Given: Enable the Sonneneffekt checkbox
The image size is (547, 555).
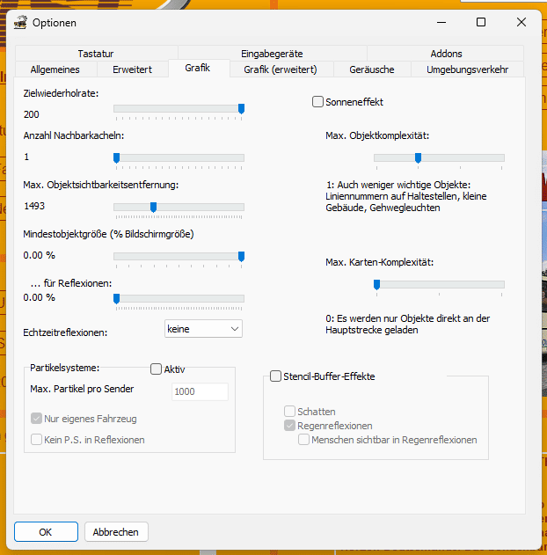Looking at the screenshot, I should [318, 102].
